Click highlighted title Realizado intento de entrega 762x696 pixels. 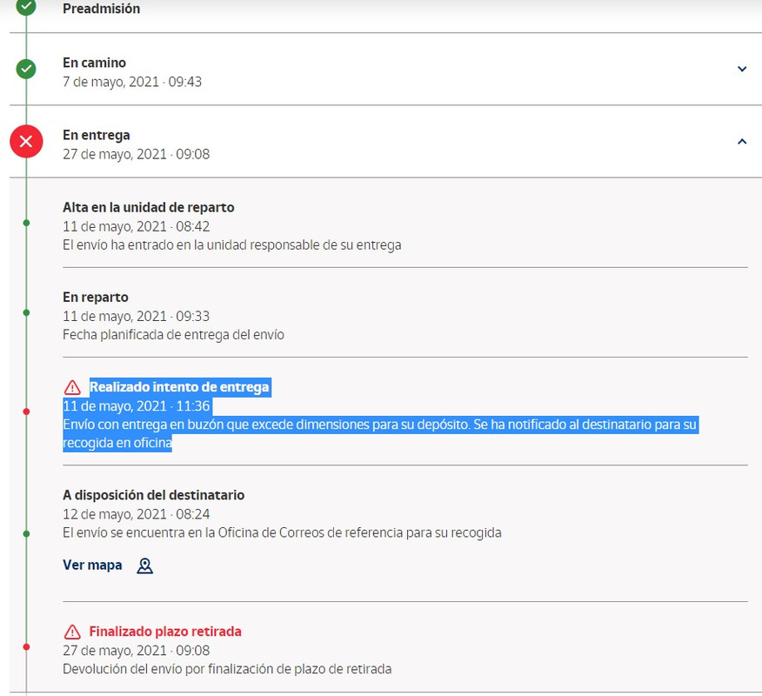179,387
